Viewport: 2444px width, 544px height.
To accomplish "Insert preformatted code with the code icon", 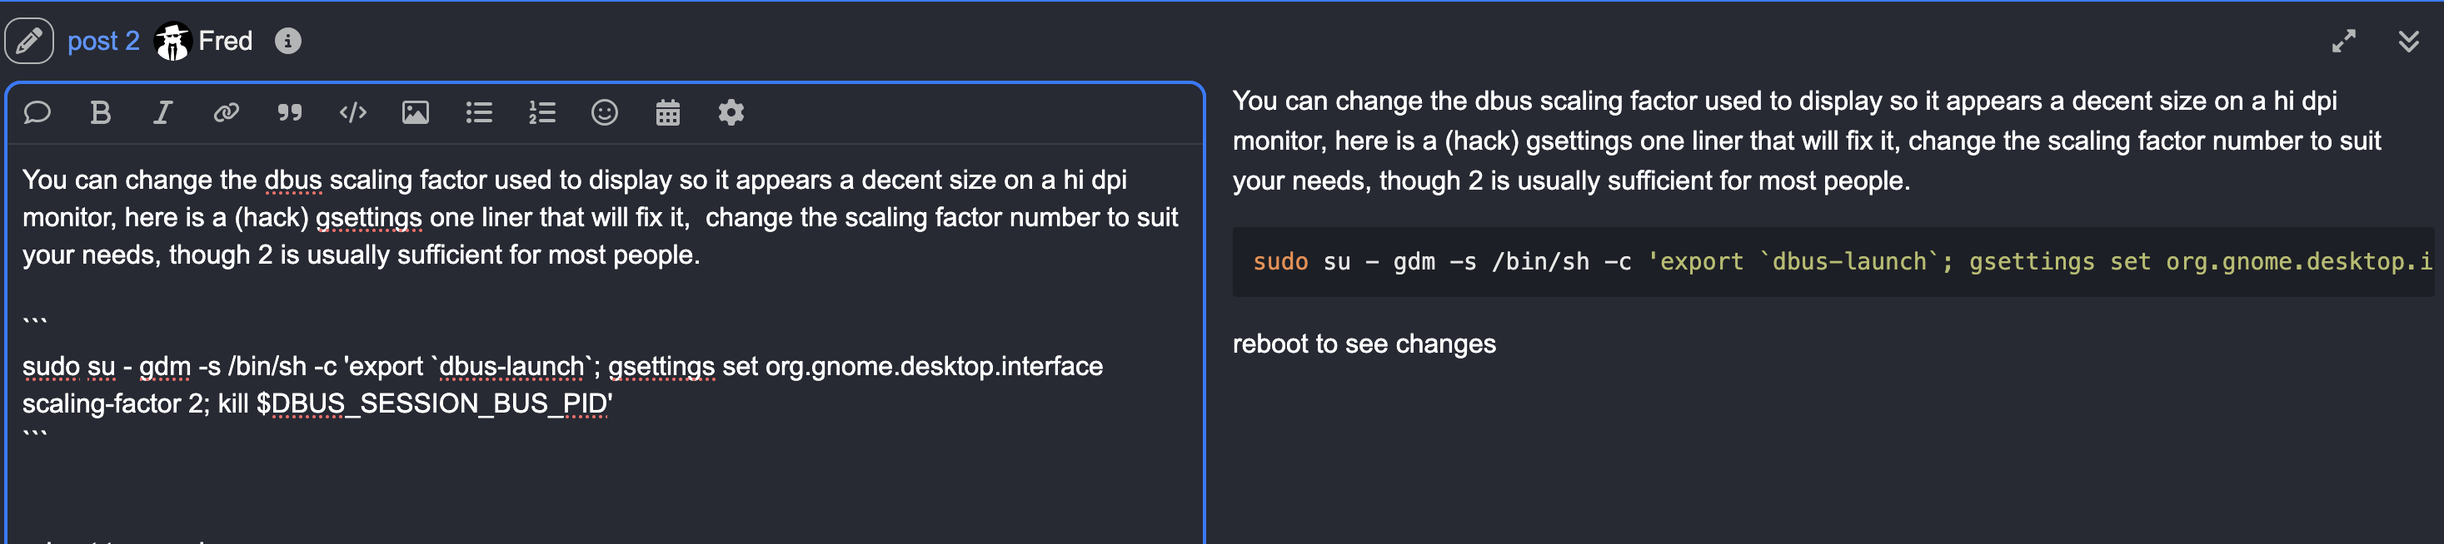I will (x=353, y=113).
